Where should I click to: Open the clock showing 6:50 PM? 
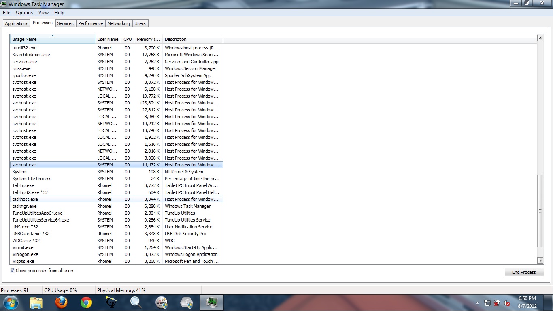[x=527, y=302]
